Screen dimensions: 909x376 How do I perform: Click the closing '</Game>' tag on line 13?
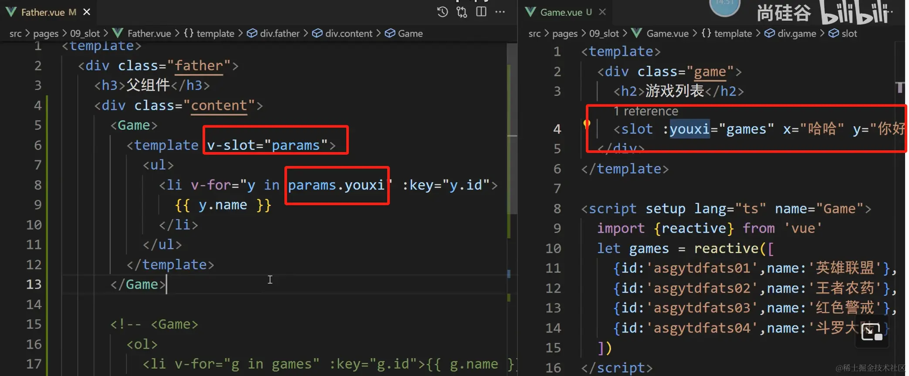[138, 285]
